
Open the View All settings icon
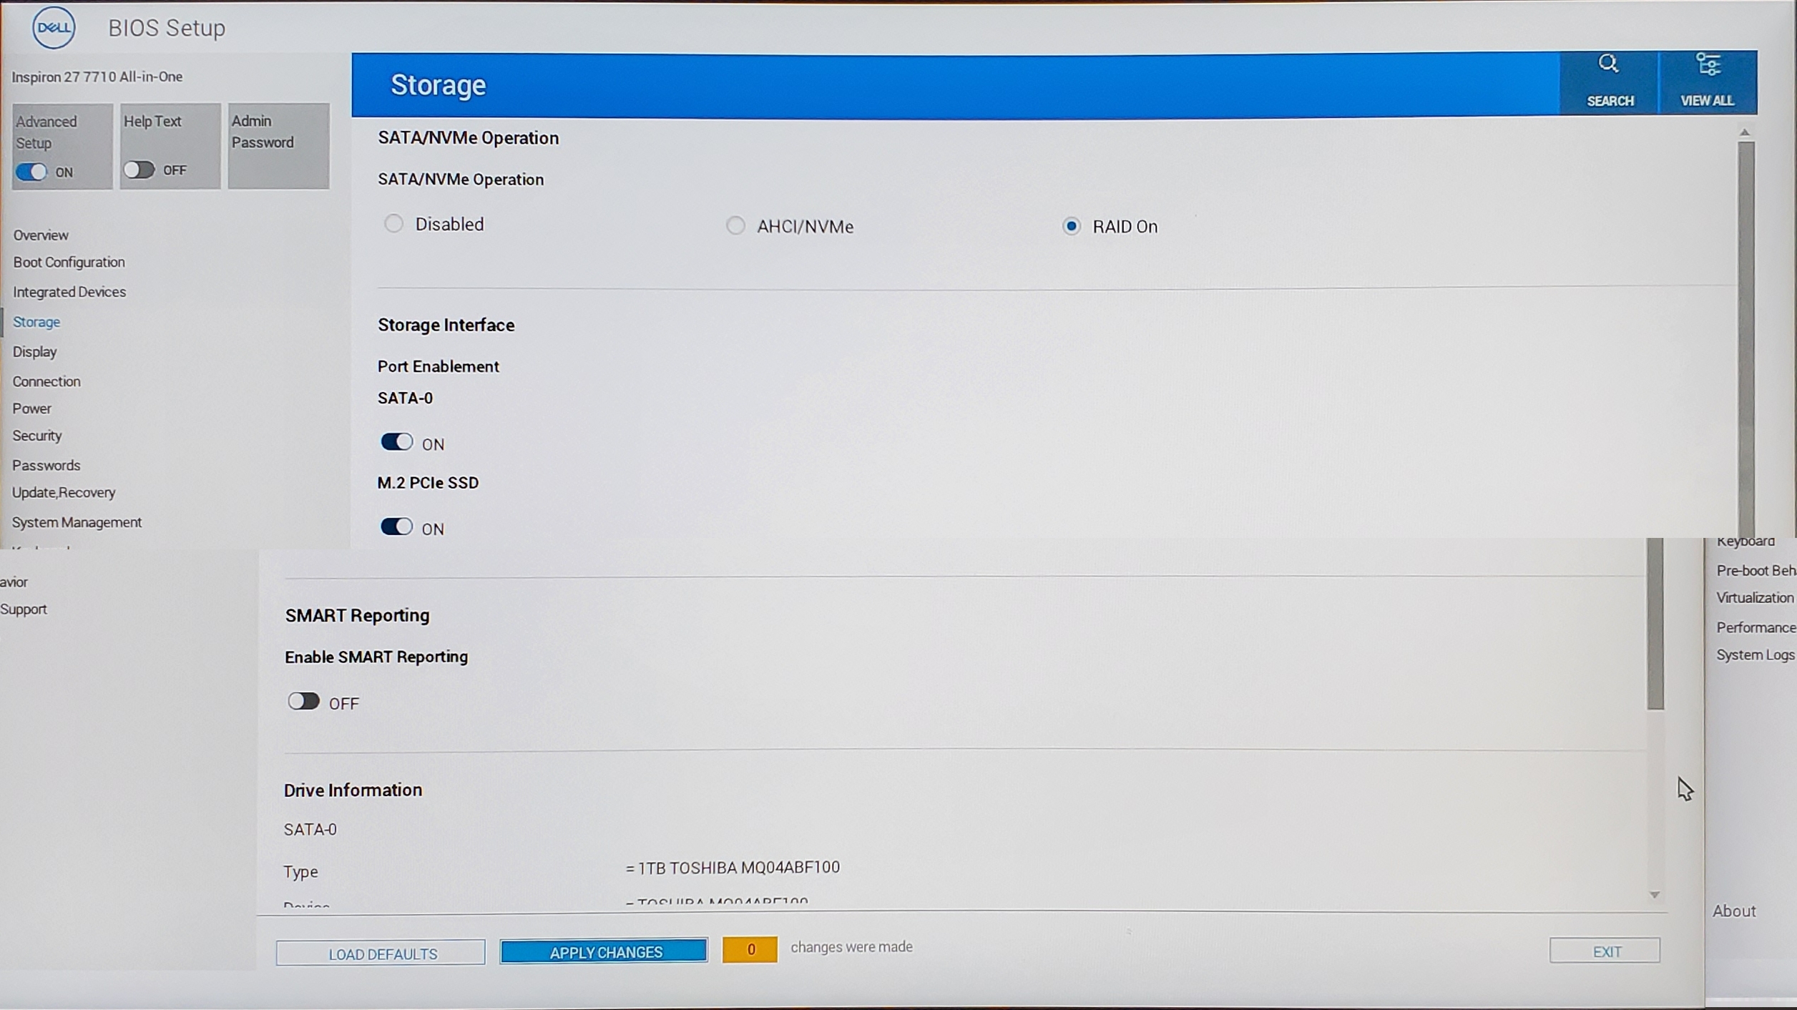coord(1708,65)
